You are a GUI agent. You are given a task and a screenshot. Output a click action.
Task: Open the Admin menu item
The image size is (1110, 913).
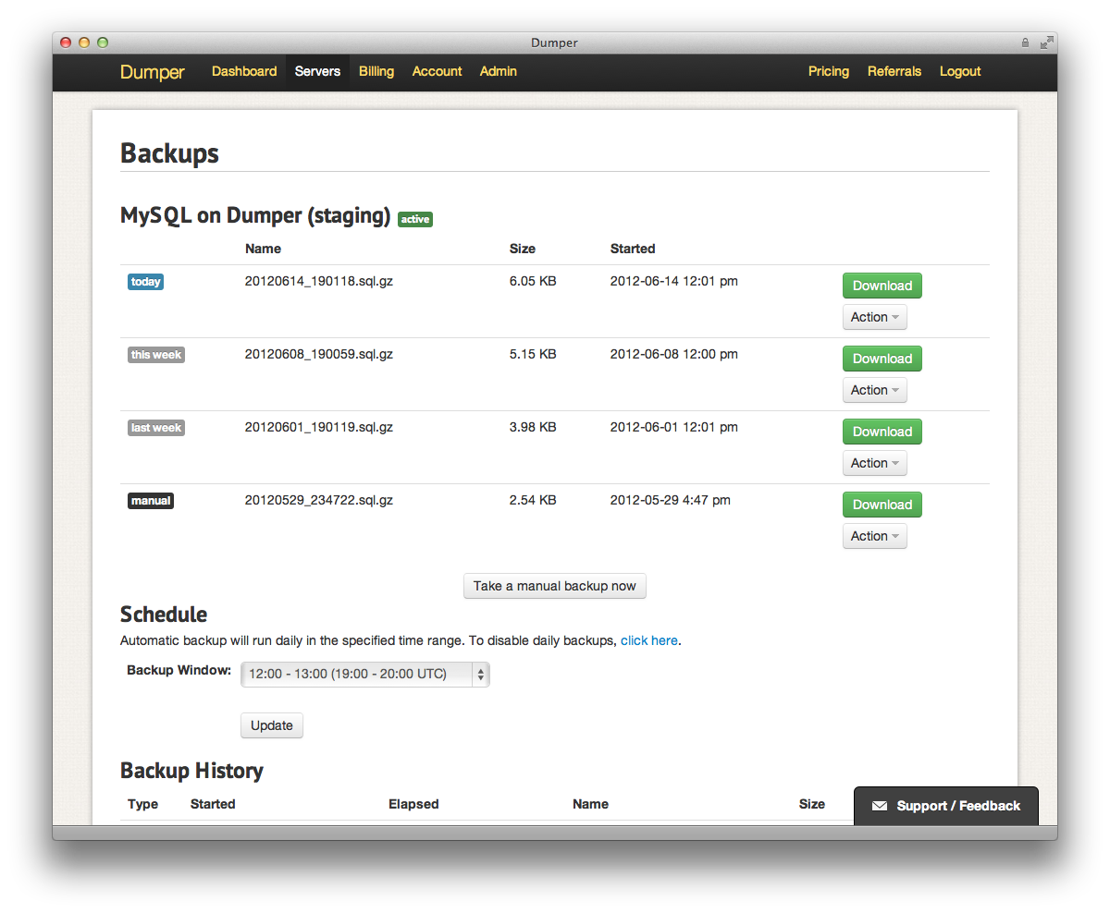tap(498, 71)
